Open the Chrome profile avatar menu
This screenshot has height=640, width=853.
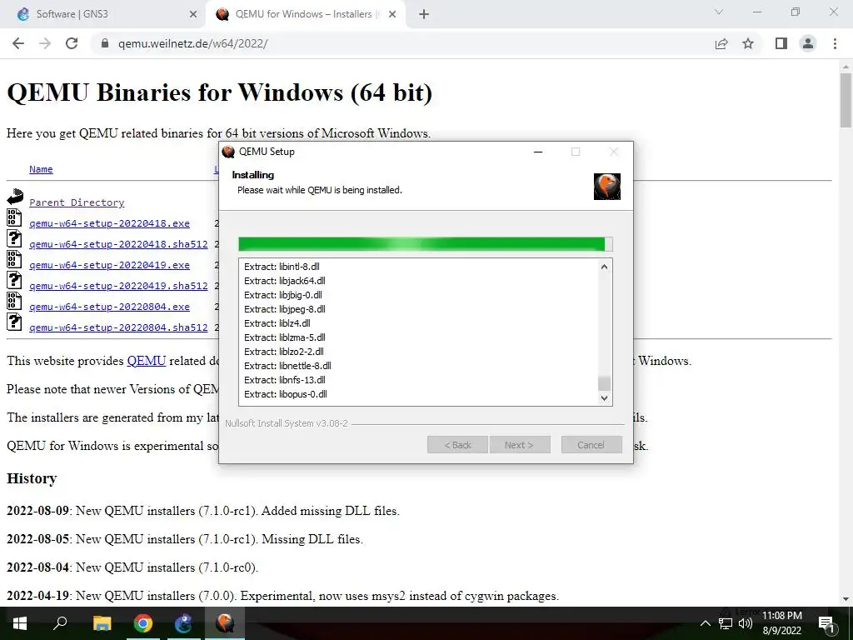[808, 43]
